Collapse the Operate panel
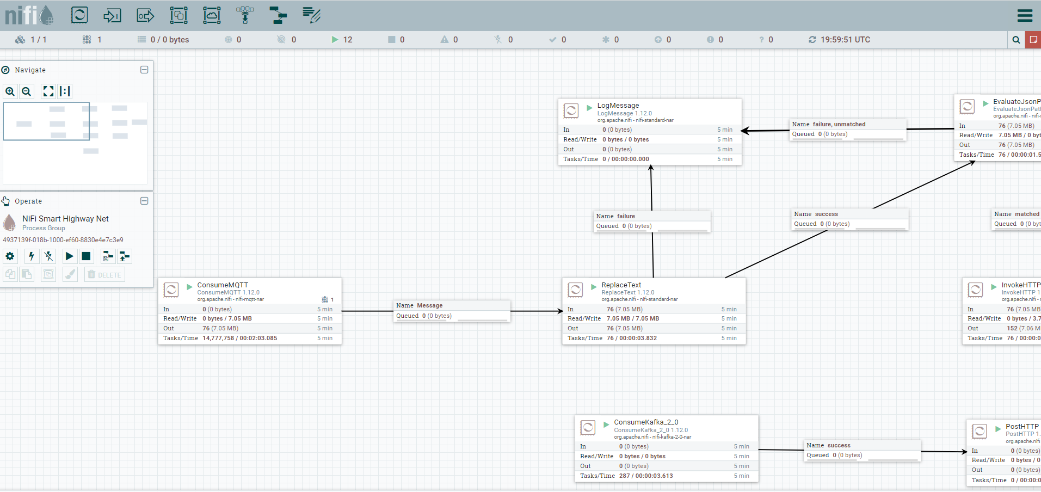The image size is (1041, 492). [x=144, y=201]
